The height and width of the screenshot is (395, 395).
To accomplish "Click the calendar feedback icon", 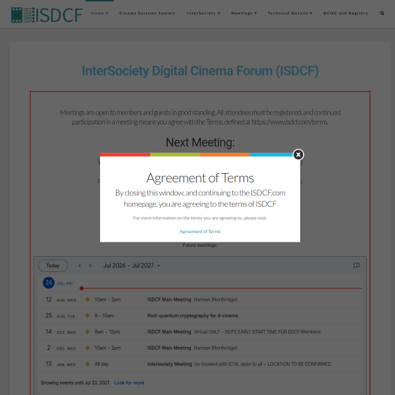I will coord(356,265).
